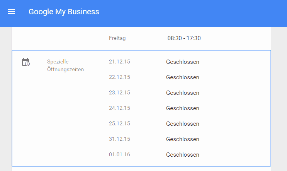This screenshot has height=171, width=287.
Task: Click the Google My Business title
Action: (64, 12)
